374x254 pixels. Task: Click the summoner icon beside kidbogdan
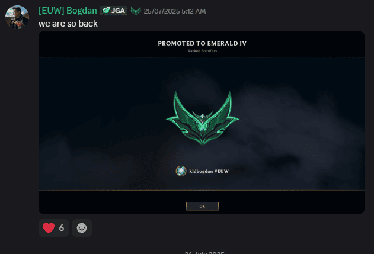181,171
